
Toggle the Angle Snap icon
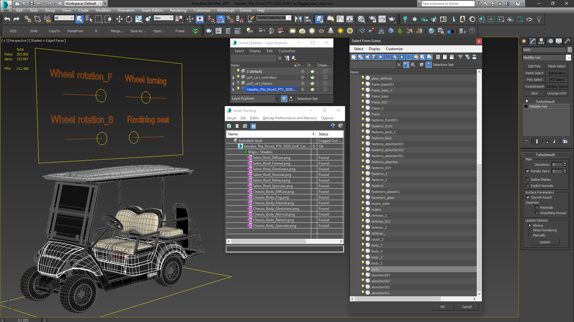[220, 19]
